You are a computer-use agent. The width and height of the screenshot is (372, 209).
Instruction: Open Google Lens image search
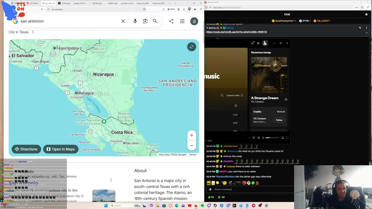(x=145, y=21)
